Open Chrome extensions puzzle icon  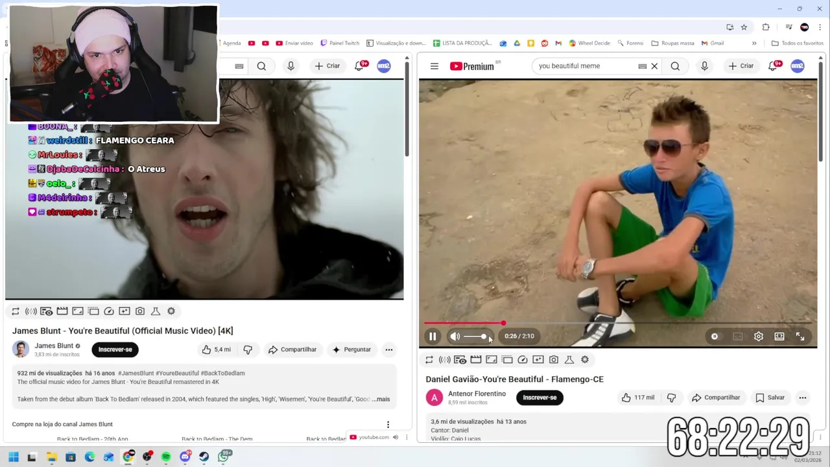click(x=766, y=27)
